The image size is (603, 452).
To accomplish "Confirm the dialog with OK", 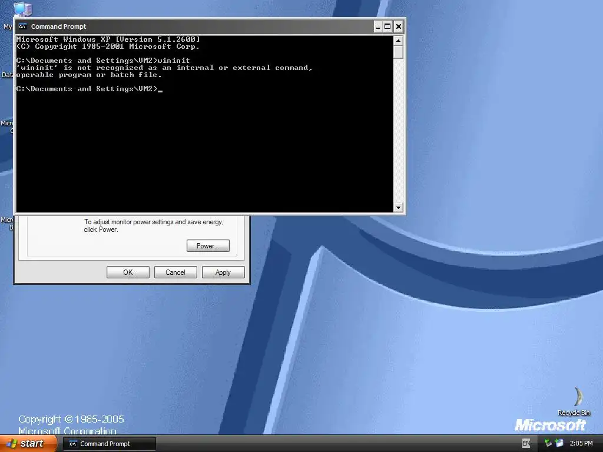I will 128,272.
